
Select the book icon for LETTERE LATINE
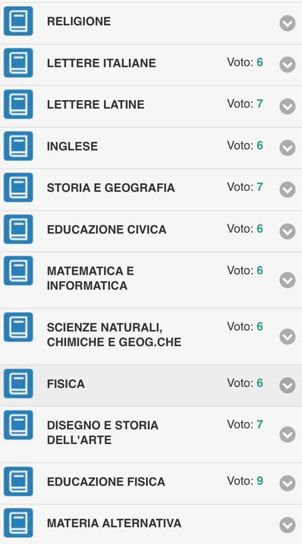tap(18, 104)
